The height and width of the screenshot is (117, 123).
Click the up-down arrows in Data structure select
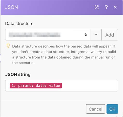86,35
